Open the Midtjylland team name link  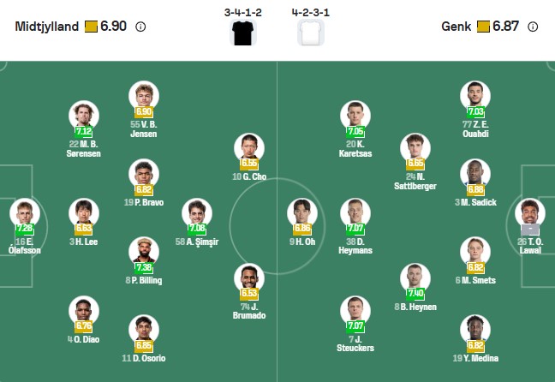point(46,27)
